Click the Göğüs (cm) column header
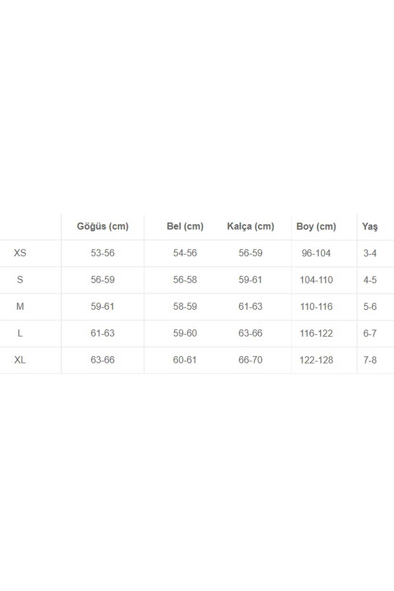 102,226
